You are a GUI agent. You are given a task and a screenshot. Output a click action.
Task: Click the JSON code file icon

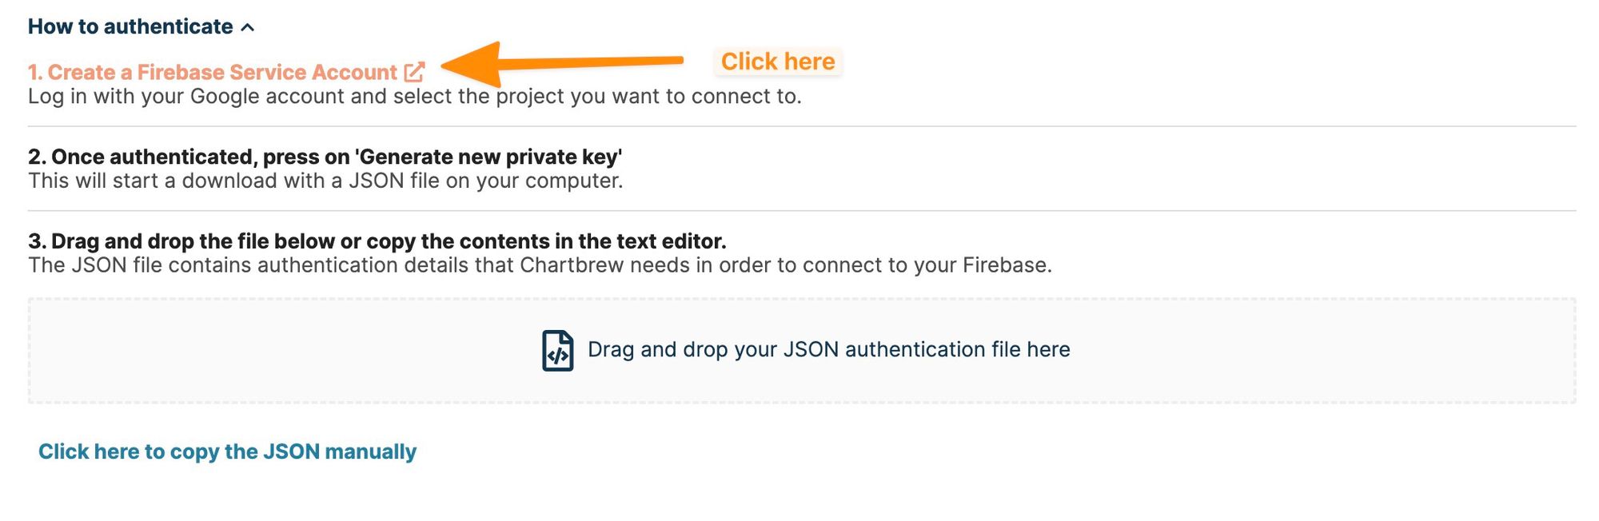click(x=557, y=350)
